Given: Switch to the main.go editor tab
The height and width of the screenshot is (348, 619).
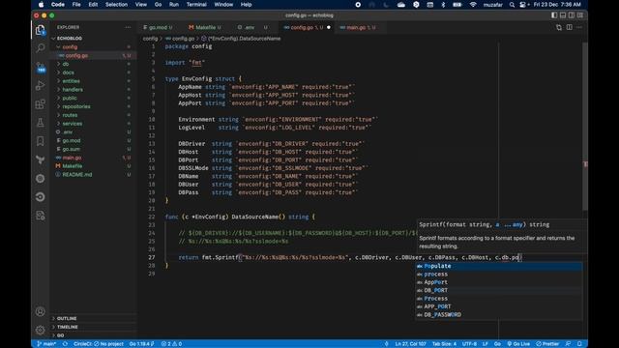Looking at the screenshot, I should click(x=358, y=27).
